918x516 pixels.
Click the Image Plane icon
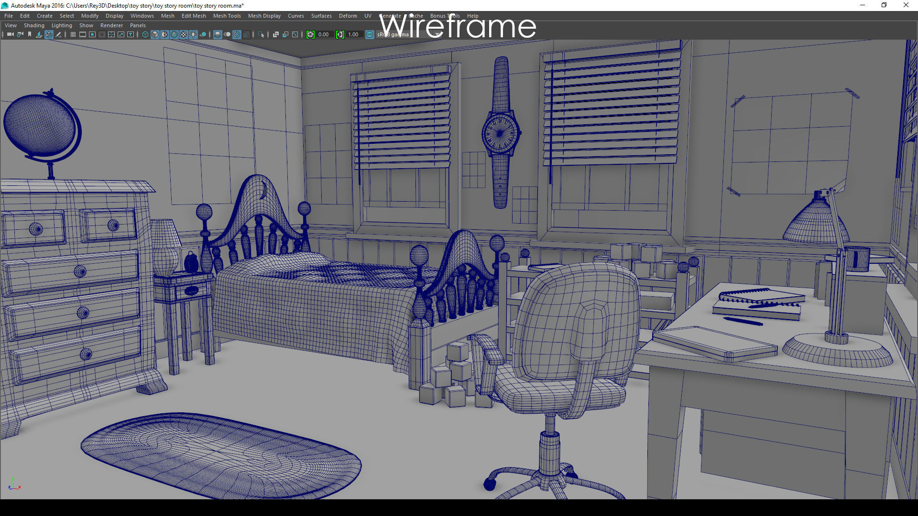click(39, 34)
